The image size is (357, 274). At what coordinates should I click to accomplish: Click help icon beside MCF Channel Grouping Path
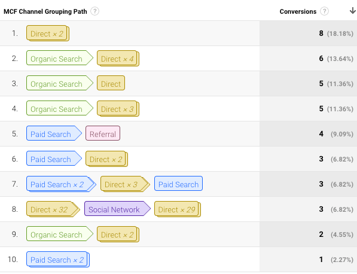tap(94, 11)
